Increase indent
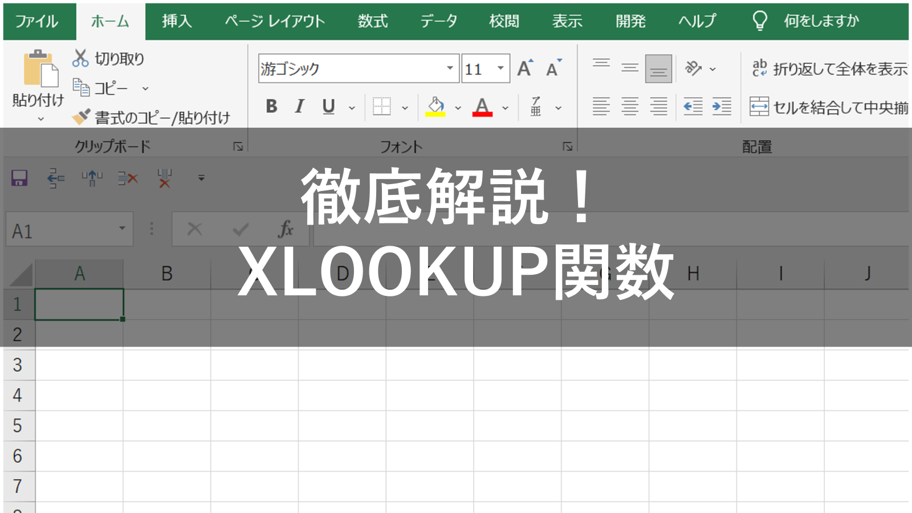The width and height of the screenshot is (912, 513). [x=722, y=107]
